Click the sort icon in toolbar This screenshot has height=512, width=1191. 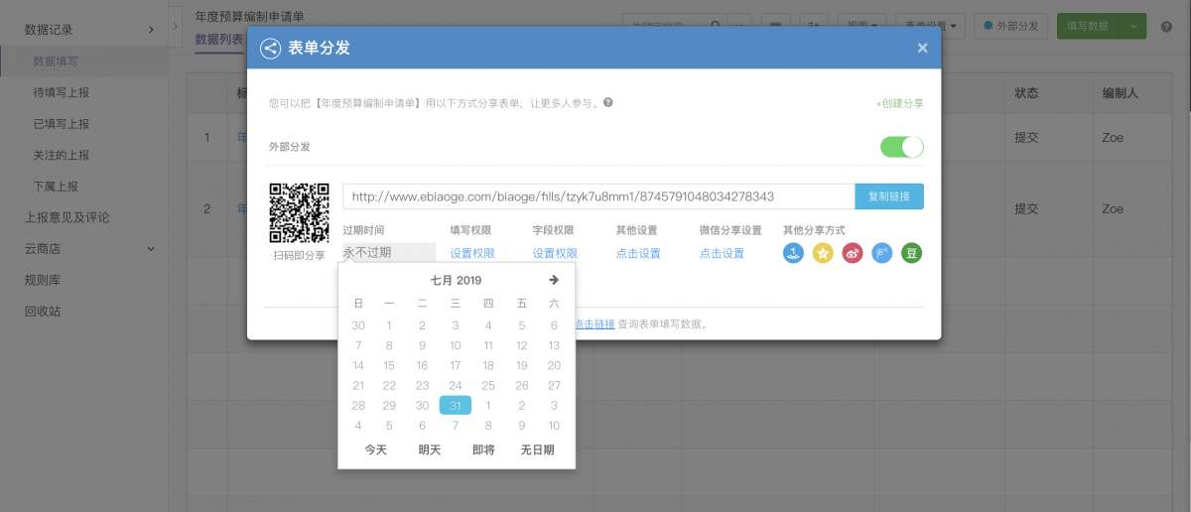pyautogui.click(x=814, y=26)
